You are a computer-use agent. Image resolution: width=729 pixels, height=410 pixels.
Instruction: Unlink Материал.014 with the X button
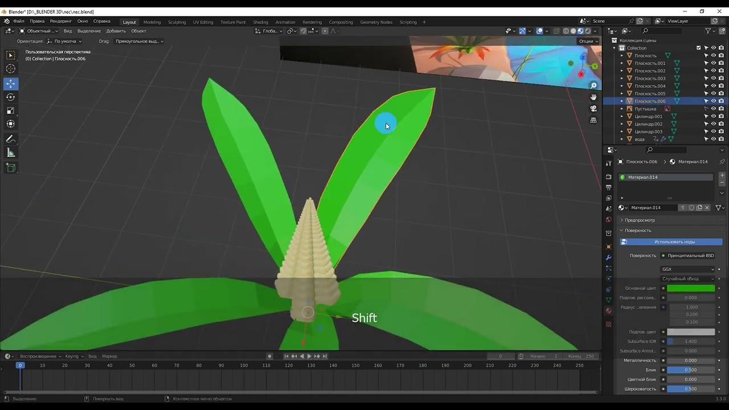(x=707, y=208)
